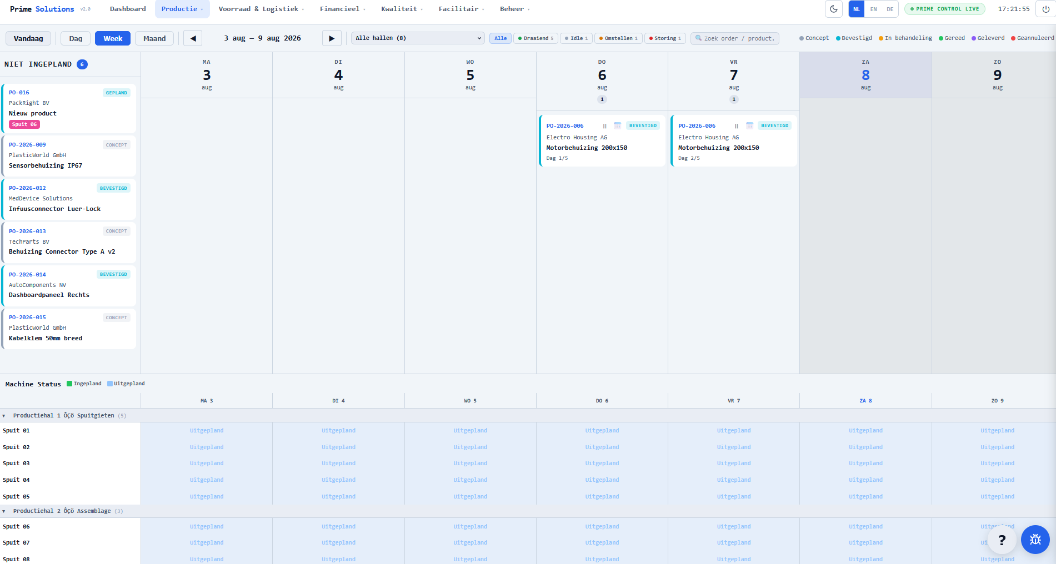Screen dimensions: 1056x564
Task: Go to the previous week arrow
Action: click(193, 38)
